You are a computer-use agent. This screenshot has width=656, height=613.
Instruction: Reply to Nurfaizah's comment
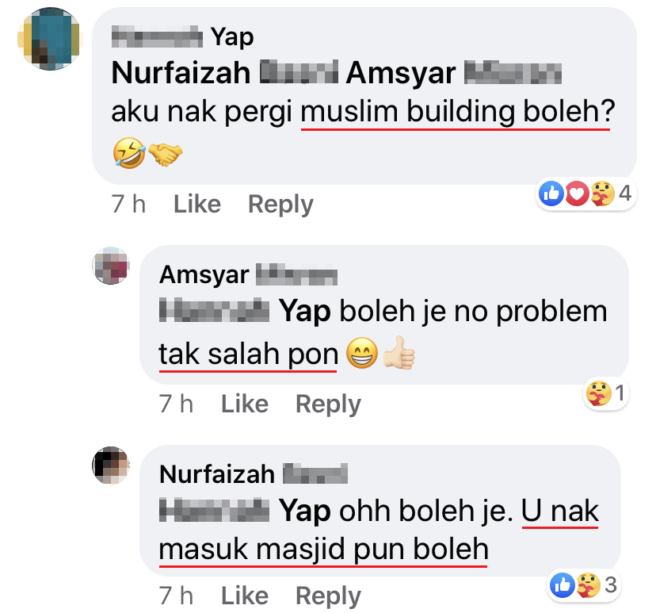329,596
